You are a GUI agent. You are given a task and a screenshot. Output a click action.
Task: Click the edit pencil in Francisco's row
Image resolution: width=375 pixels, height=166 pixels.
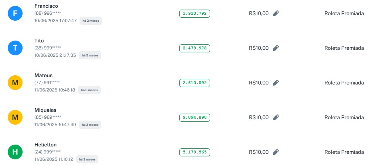276,14
